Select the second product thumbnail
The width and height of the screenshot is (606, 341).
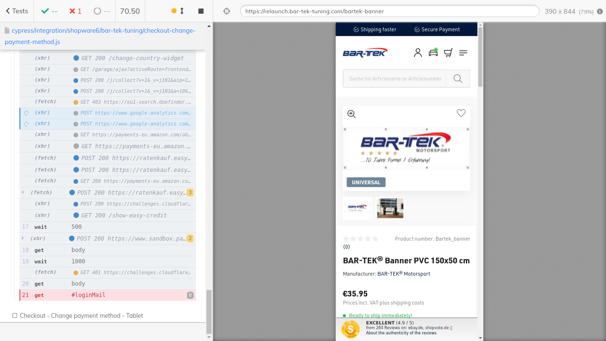[x=390, y=208]
